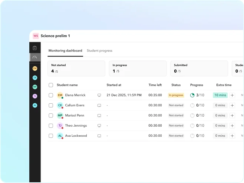Click the Submitted summary card
The height and width of the screenshot is (183, 244).
click(x=199, y=68)
